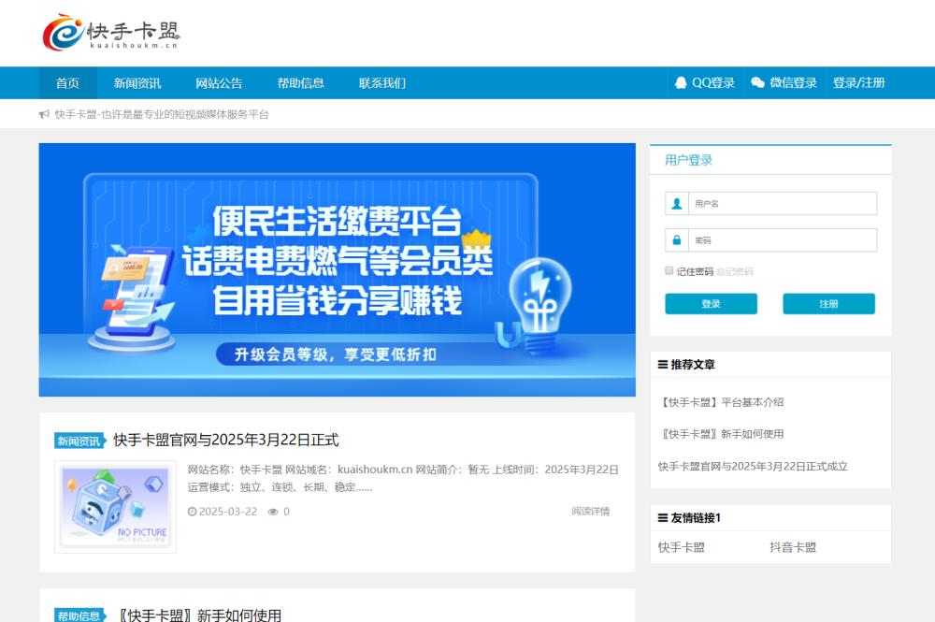Open sidebar article 官网与2025年3月22日正式成立
935x622 pixels.
753,467
